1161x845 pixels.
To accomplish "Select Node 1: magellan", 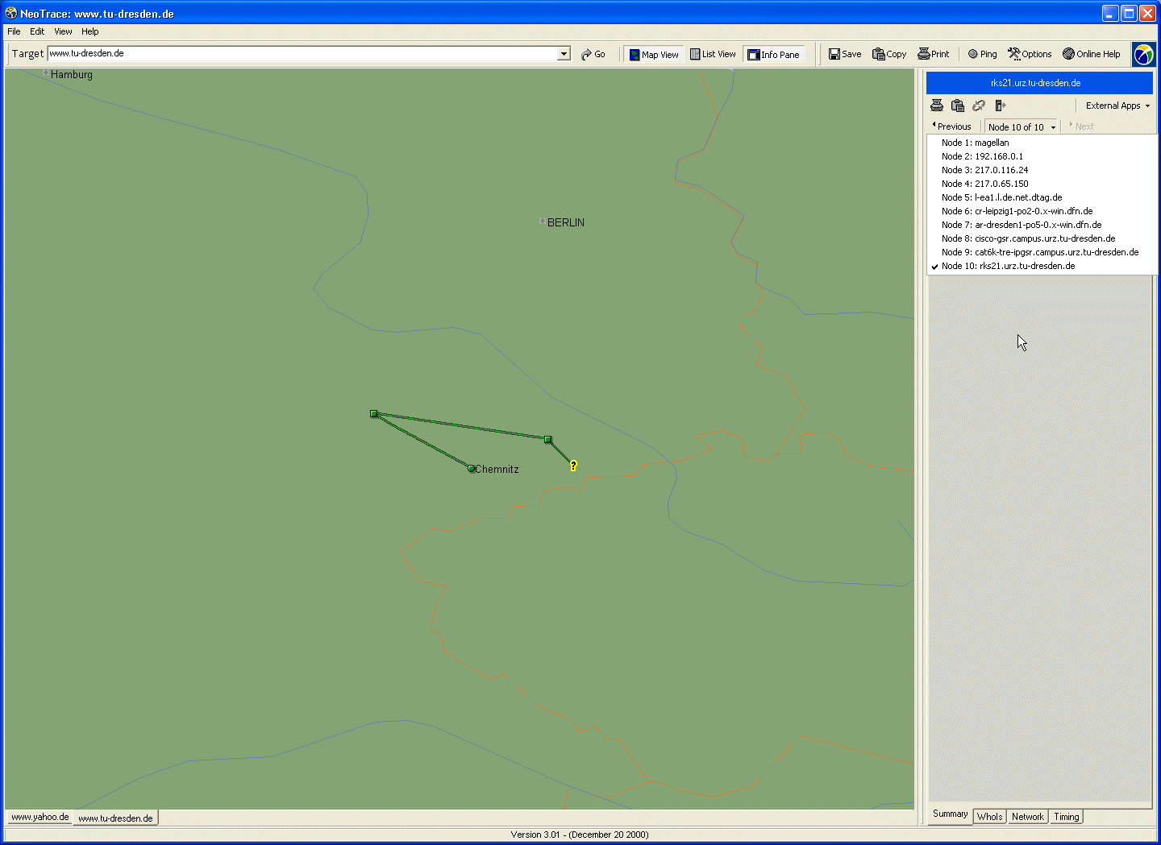I will point(1042,143).
